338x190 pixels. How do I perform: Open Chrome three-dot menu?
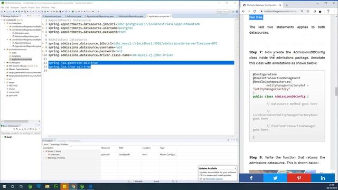tap(334, 11)
